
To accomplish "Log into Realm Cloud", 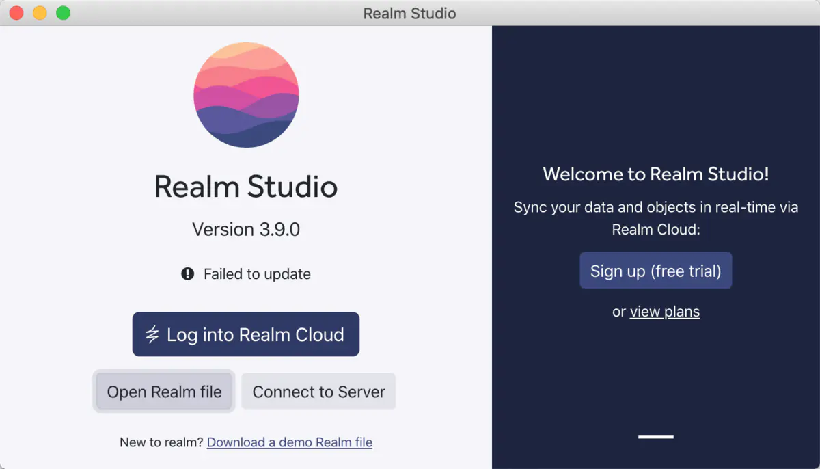I will [x=246, y=334].
